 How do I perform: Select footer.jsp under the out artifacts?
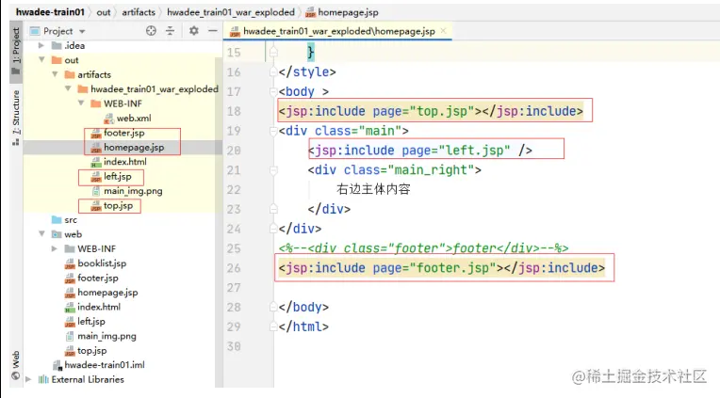click(x=124, y=133)
